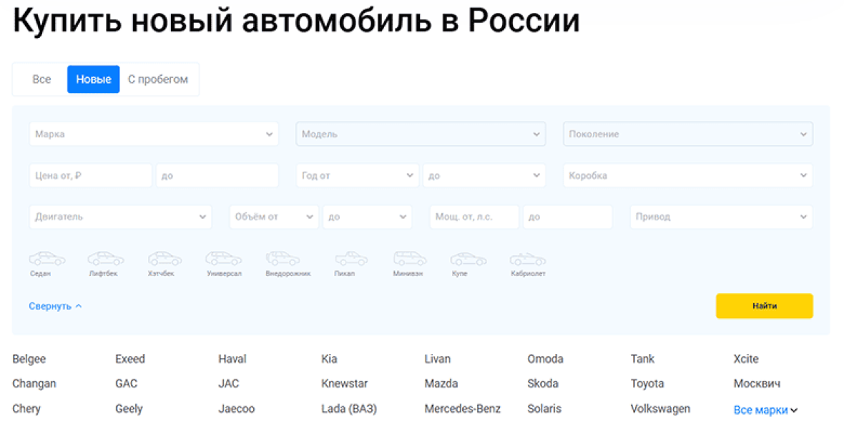Viewport: 844px width, 434px height.
Task: Open the Changan brand link
Action: point(34,384)
